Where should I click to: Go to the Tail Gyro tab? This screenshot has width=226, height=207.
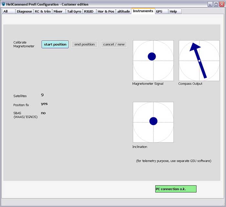point(74,11)
